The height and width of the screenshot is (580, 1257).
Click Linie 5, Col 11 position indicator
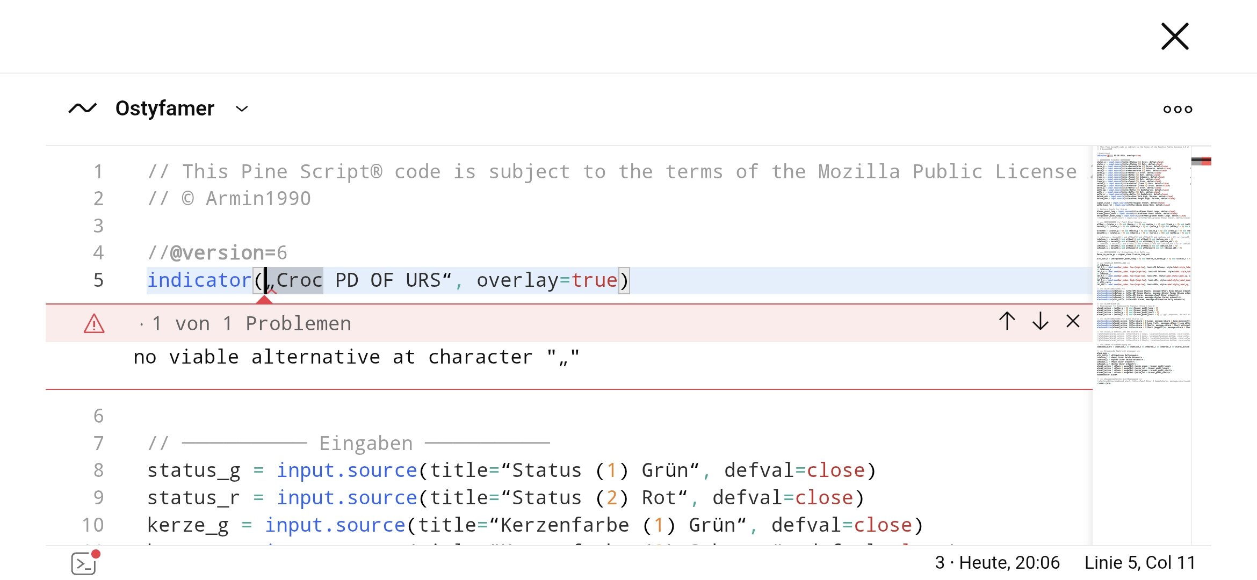tap(1139, 562)
